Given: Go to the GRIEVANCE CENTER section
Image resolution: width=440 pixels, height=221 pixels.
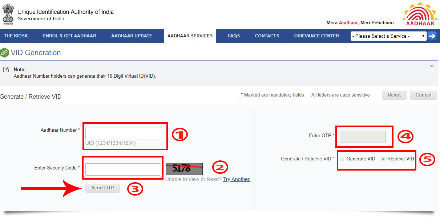Looking at the screenshot, I should click(316, 36).
